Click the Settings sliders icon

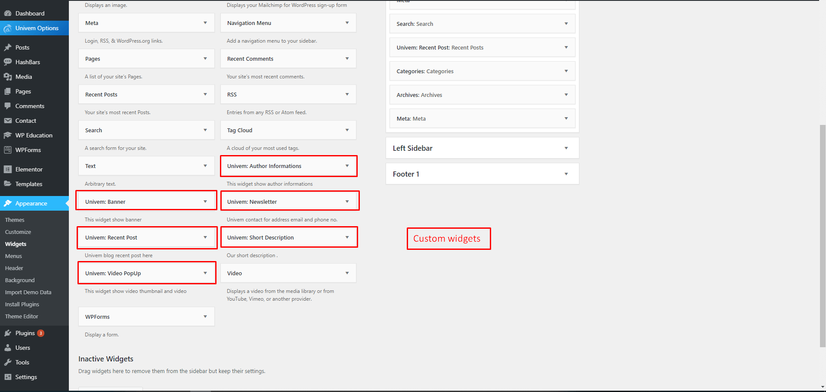click(8, 377)
